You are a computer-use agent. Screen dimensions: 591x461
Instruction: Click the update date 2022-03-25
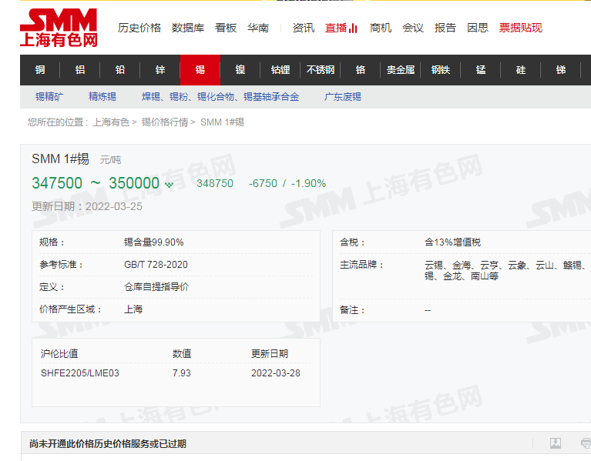(x=114, y=206)
